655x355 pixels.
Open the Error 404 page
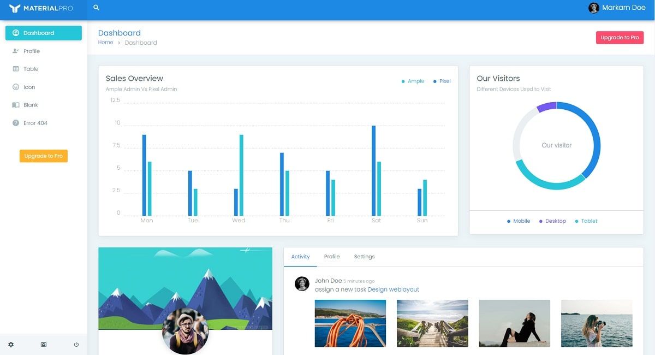click(34, 123)
